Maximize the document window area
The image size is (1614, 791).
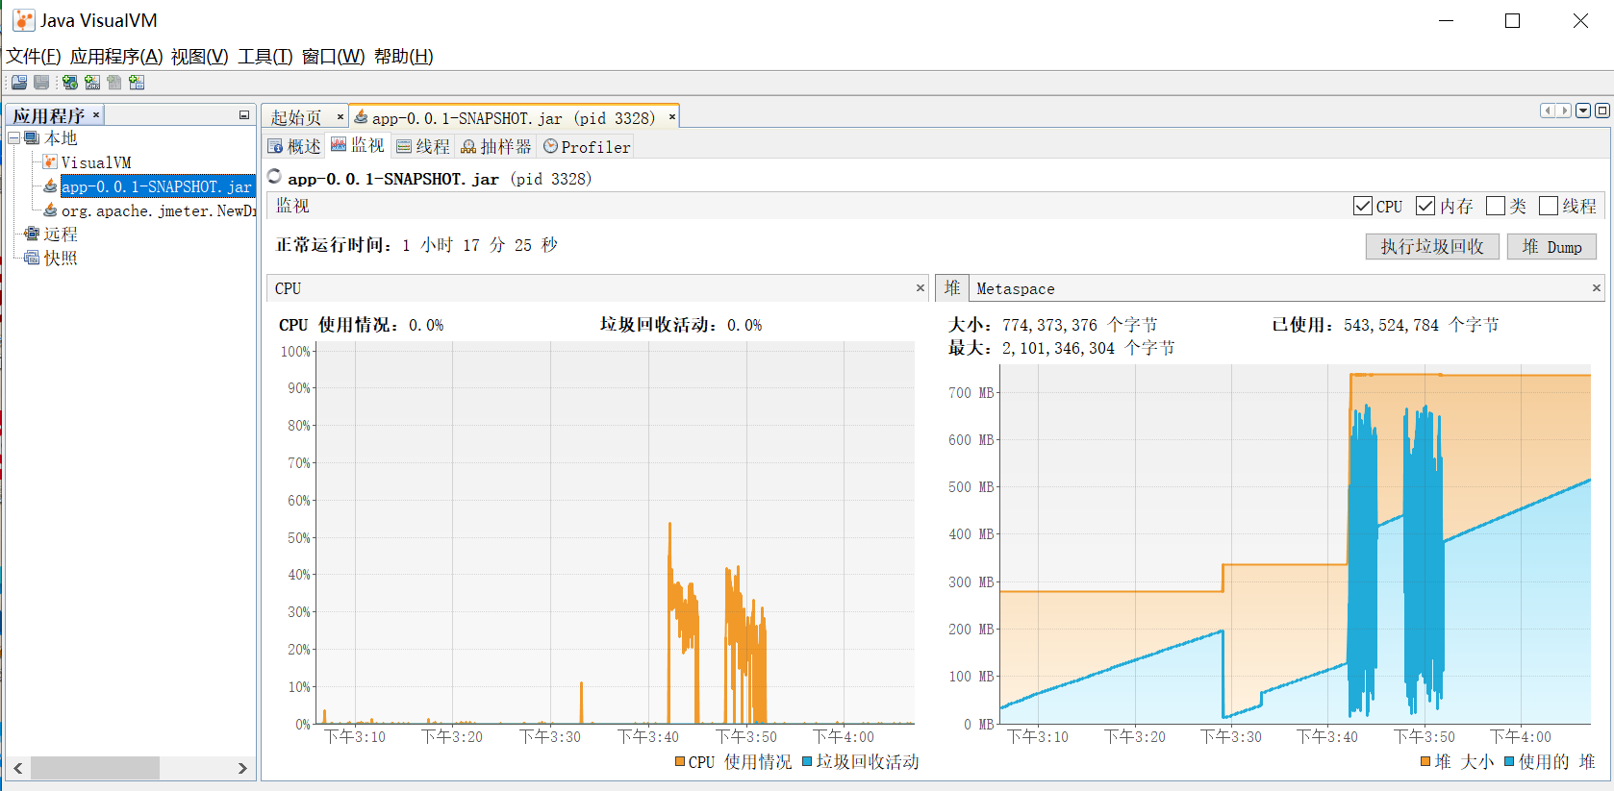pos(1601,111)
